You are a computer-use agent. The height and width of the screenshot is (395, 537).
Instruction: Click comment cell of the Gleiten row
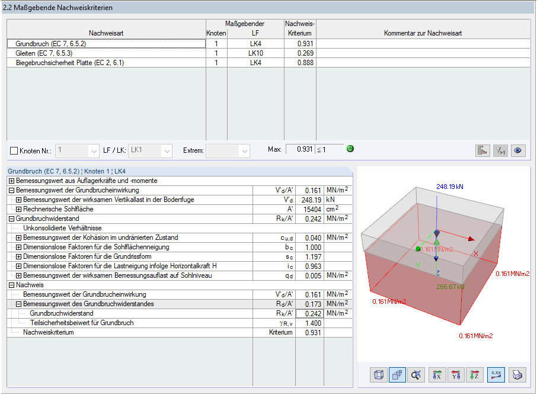tap(423, 53)
